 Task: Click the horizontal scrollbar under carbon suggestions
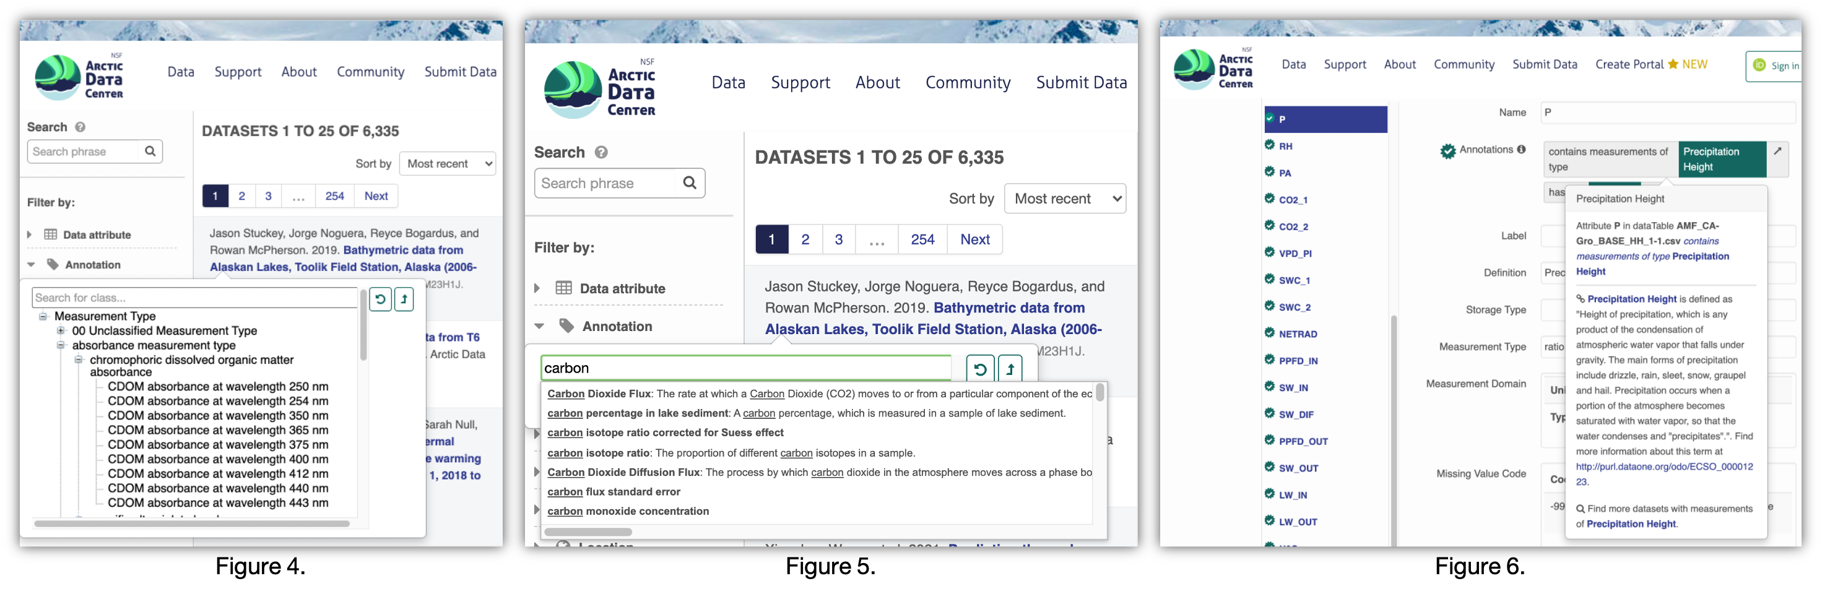pos(588,532)
